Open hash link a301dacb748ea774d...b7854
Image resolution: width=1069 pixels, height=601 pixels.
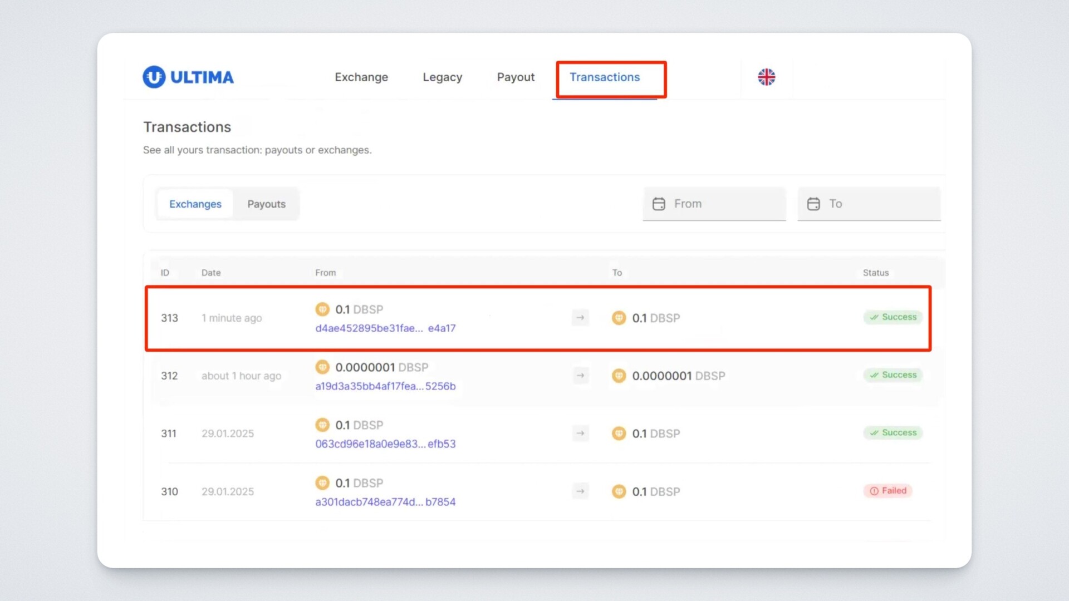click(385, 502)
